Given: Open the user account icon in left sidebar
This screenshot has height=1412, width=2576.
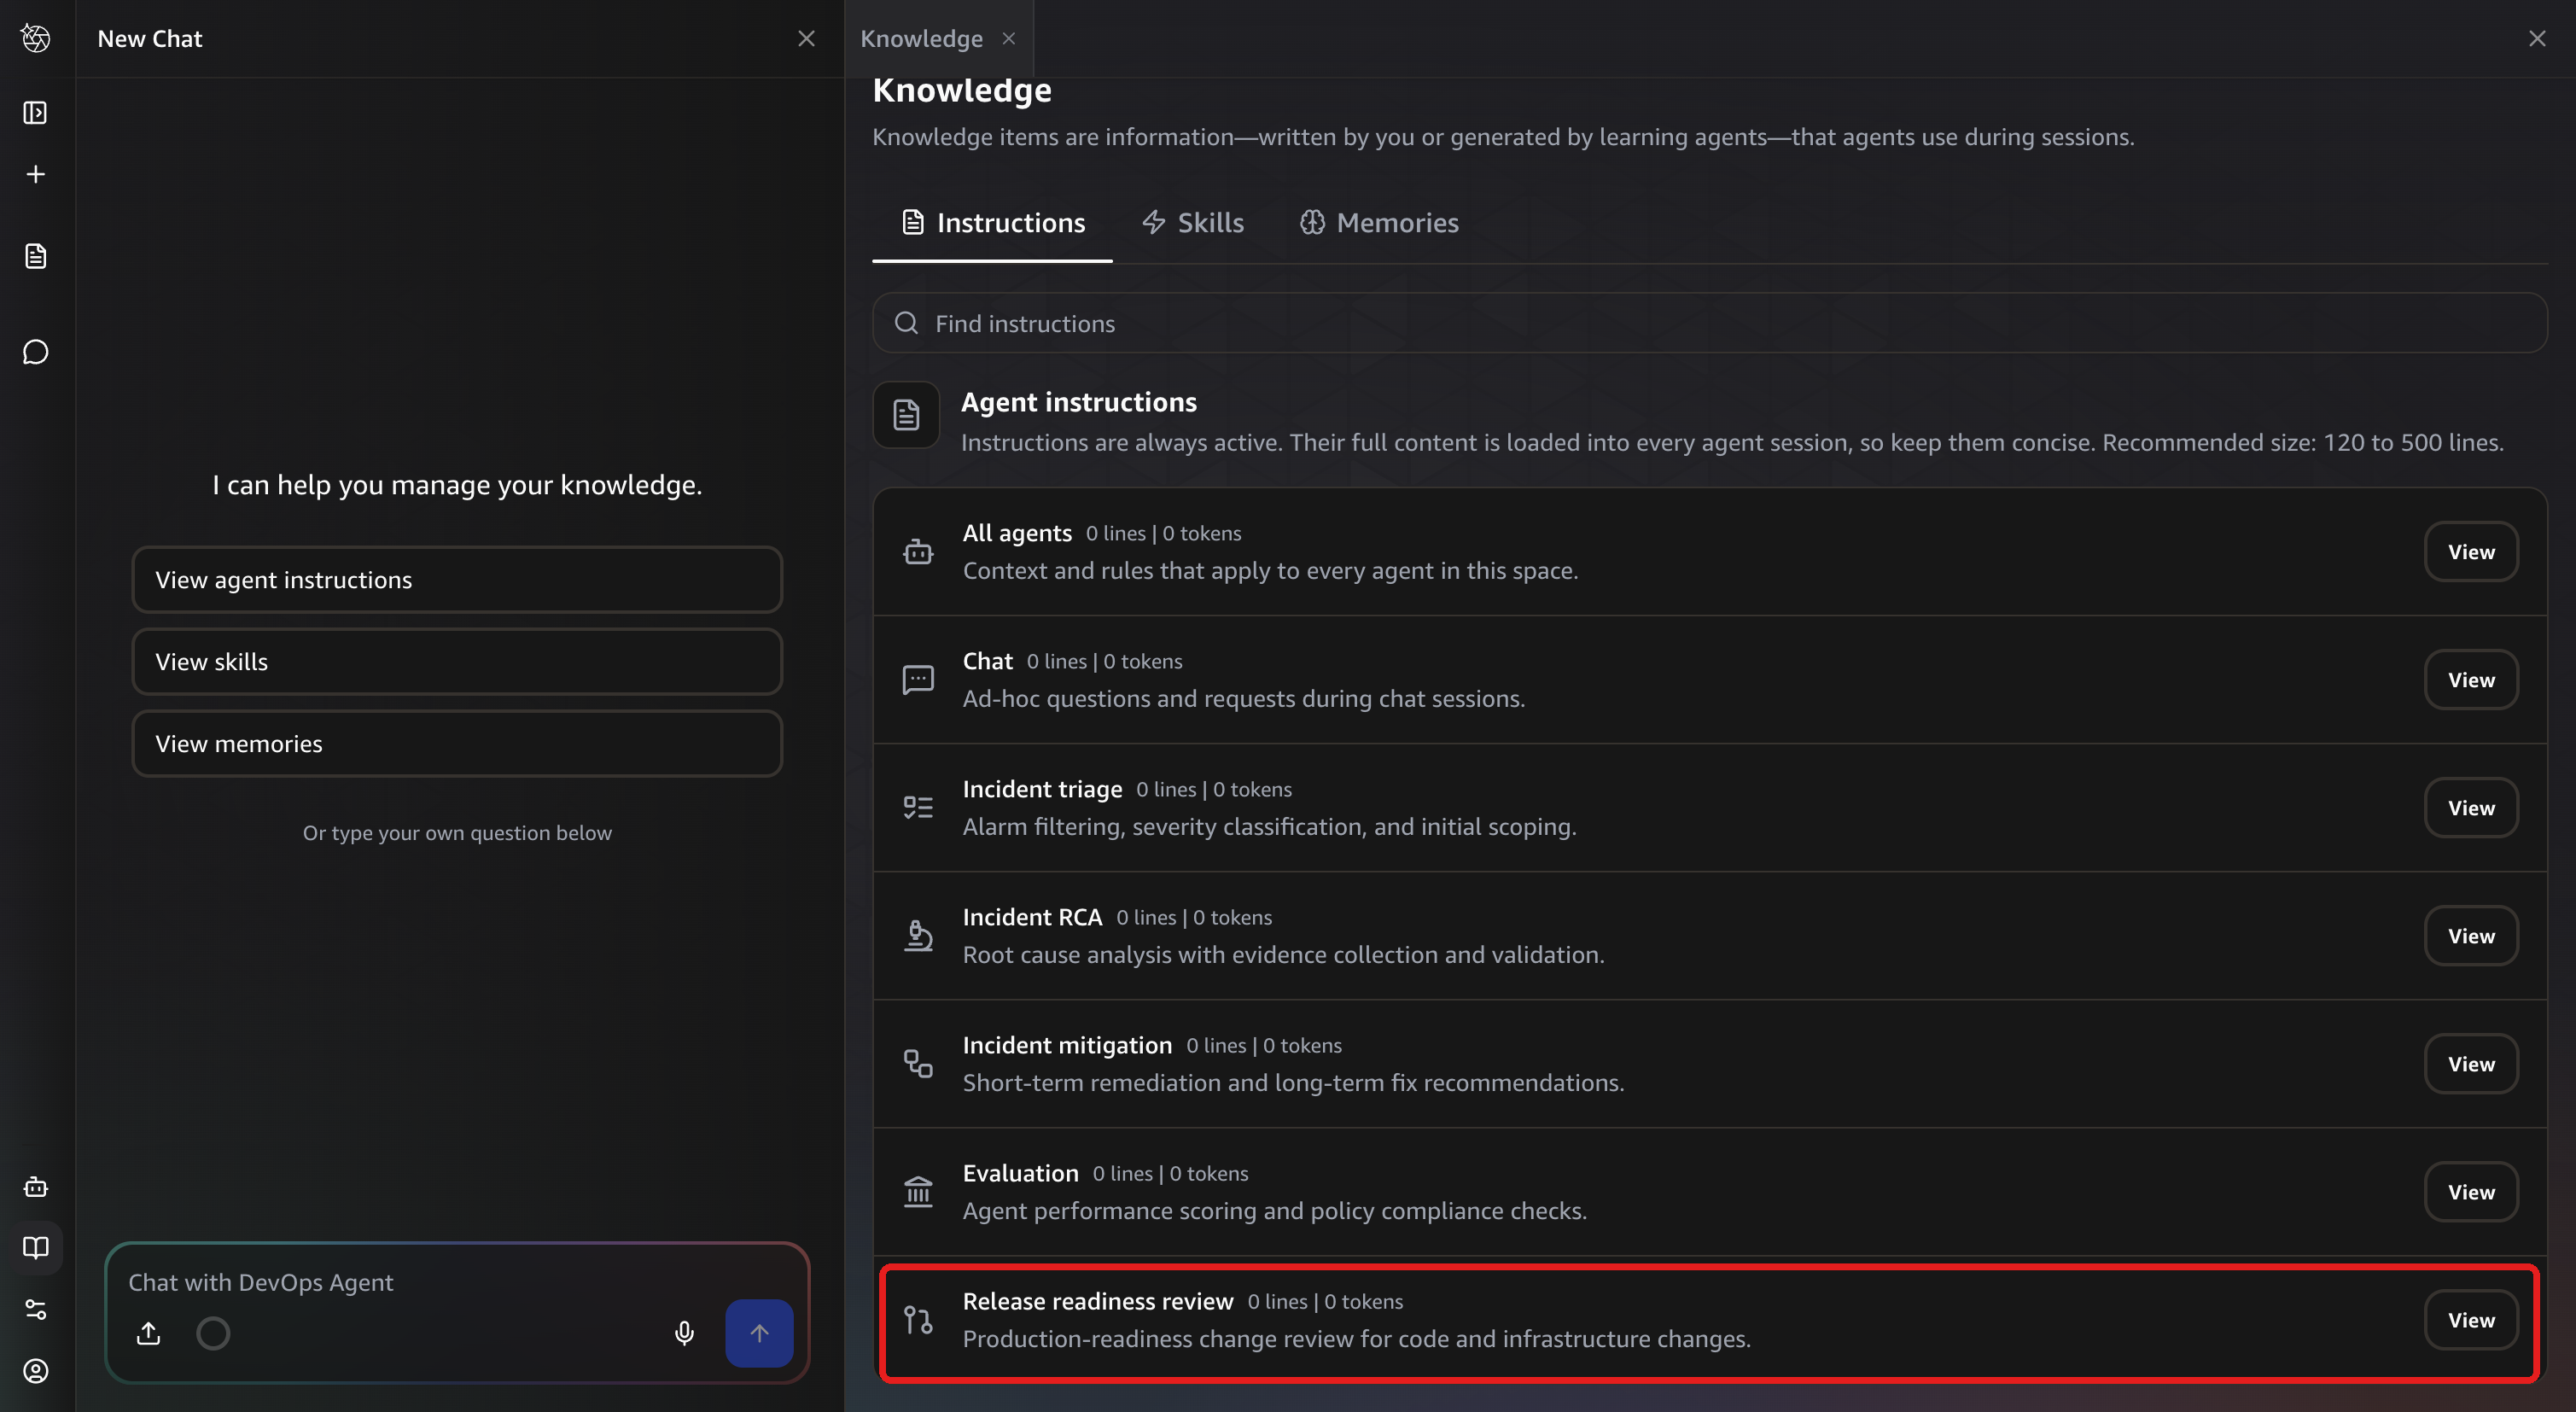Looking at the screenshot, I should click(36, 1371).
